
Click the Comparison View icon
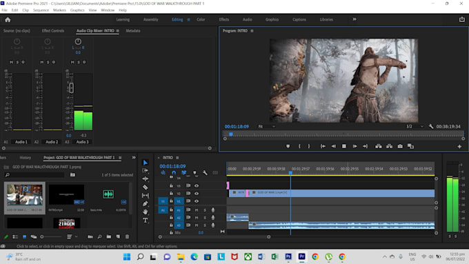(410, 146)
